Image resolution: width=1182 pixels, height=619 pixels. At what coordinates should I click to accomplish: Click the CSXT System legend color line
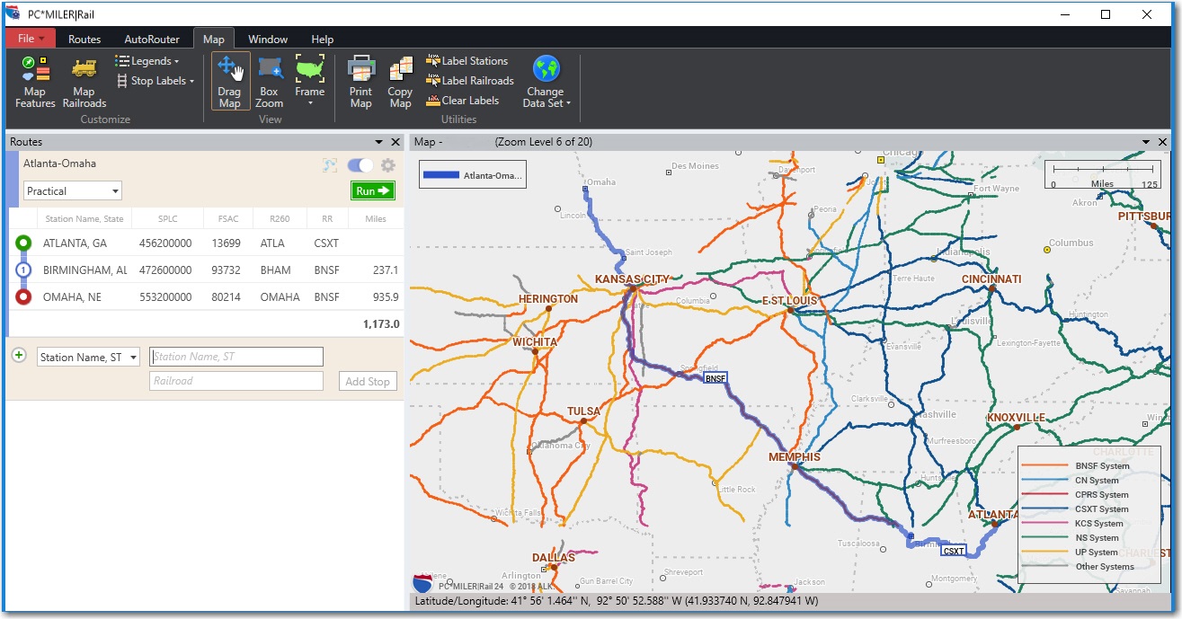point(1044,509)
